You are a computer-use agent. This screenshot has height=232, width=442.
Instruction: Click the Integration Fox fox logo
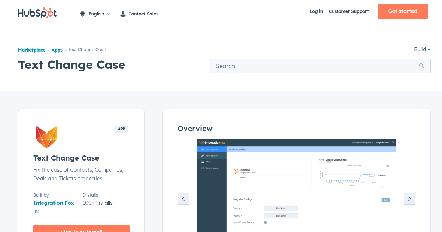46,137
